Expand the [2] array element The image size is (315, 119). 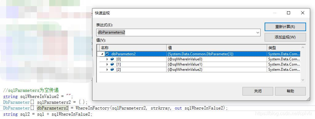107,70
